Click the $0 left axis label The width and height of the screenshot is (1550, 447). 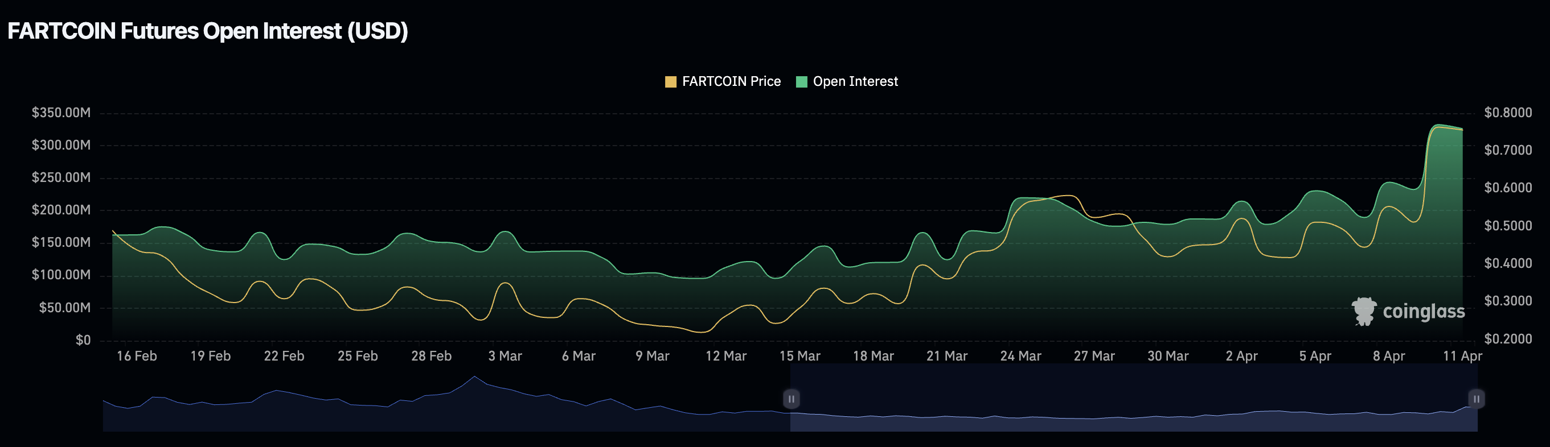coord(83,340)
